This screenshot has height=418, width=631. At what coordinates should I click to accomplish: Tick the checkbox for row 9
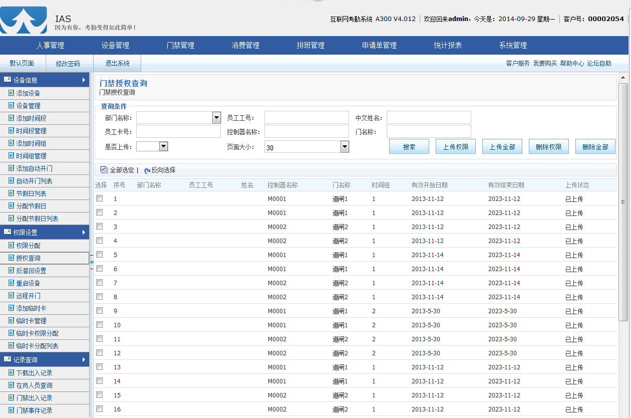[x=99, y=310]
